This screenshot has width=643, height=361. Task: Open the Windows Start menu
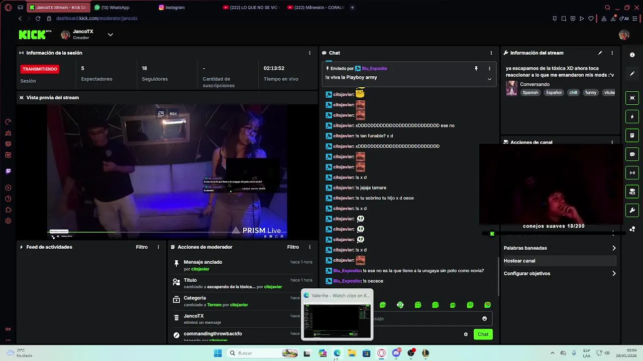(x=218, y=353)
